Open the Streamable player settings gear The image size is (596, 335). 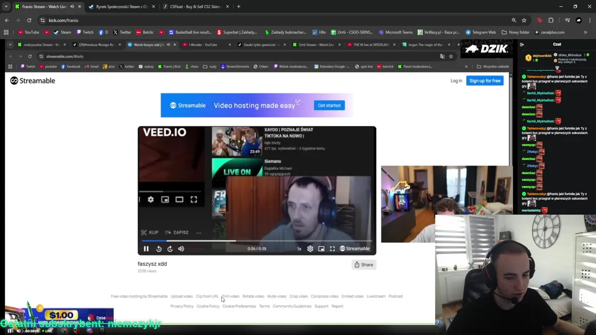click(310, 249)
